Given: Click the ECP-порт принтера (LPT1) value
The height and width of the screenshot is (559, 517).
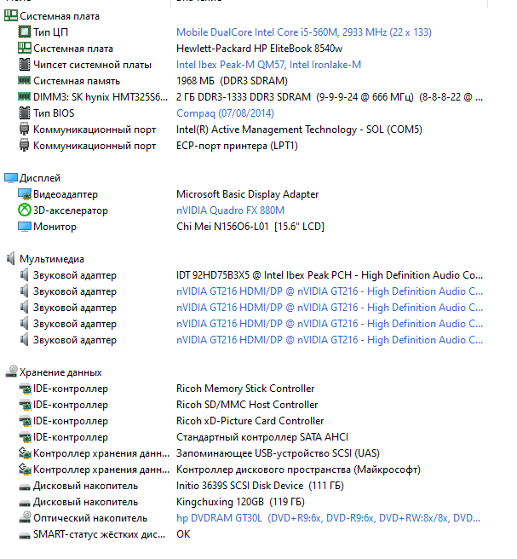Looking at the screenshot, I should tap(237, 146).
